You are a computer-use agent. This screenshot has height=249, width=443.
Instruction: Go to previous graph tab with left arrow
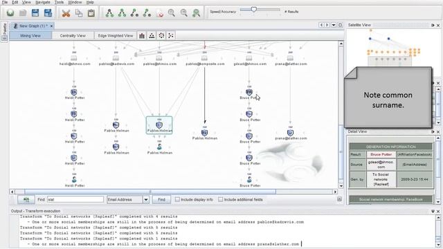click(321, 25)
